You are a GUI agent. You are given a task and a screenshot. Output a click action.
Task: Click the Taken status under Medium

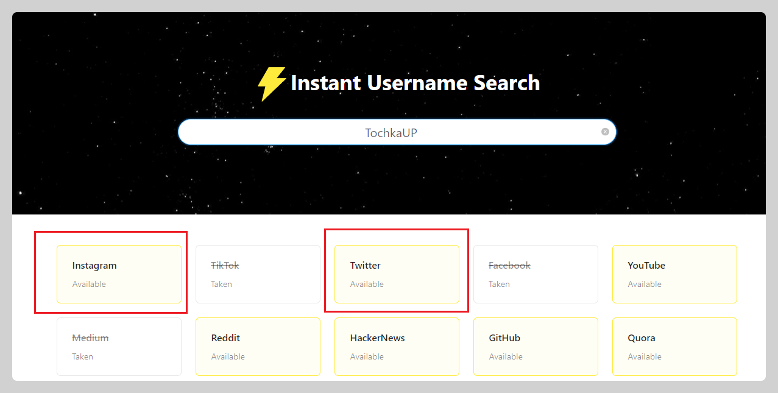tap(82, 357)
